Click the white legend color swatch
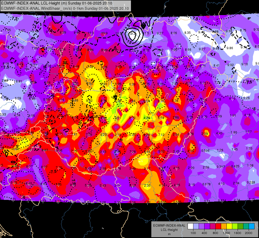 190,226
